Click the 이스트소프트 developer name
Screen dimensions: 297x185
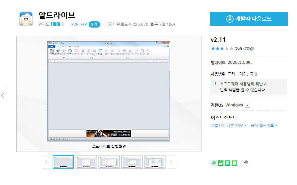pyautogui.click(x=224, y=118)
